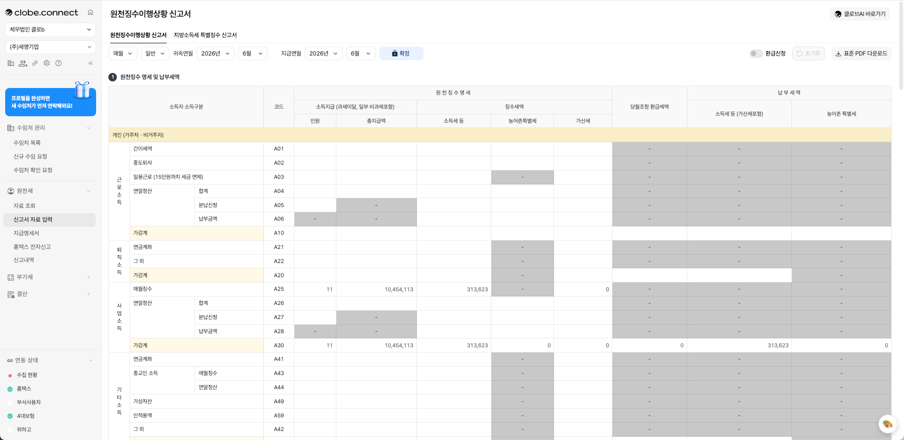Open the 매월 period dropdown

point(123,54)
